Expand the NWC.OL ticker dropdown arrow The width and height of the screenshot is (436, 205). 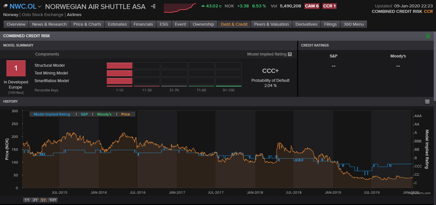click(x=39, y=7)
